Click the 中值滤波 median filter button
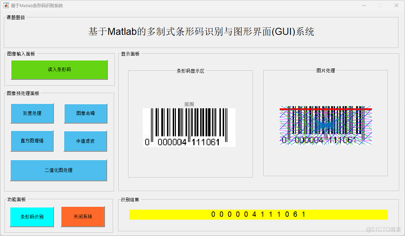 85,141
